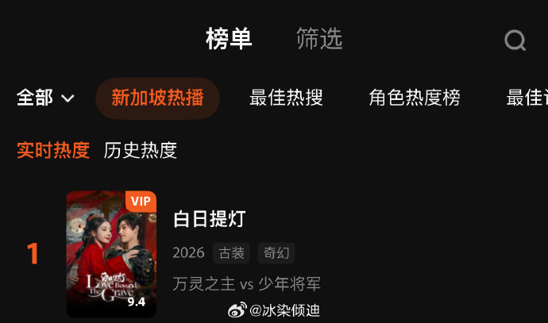Image resolution: width=548 pixels, height=323 pixels.
Task: Open the 角色热度榜 chart
Action: 415,98
